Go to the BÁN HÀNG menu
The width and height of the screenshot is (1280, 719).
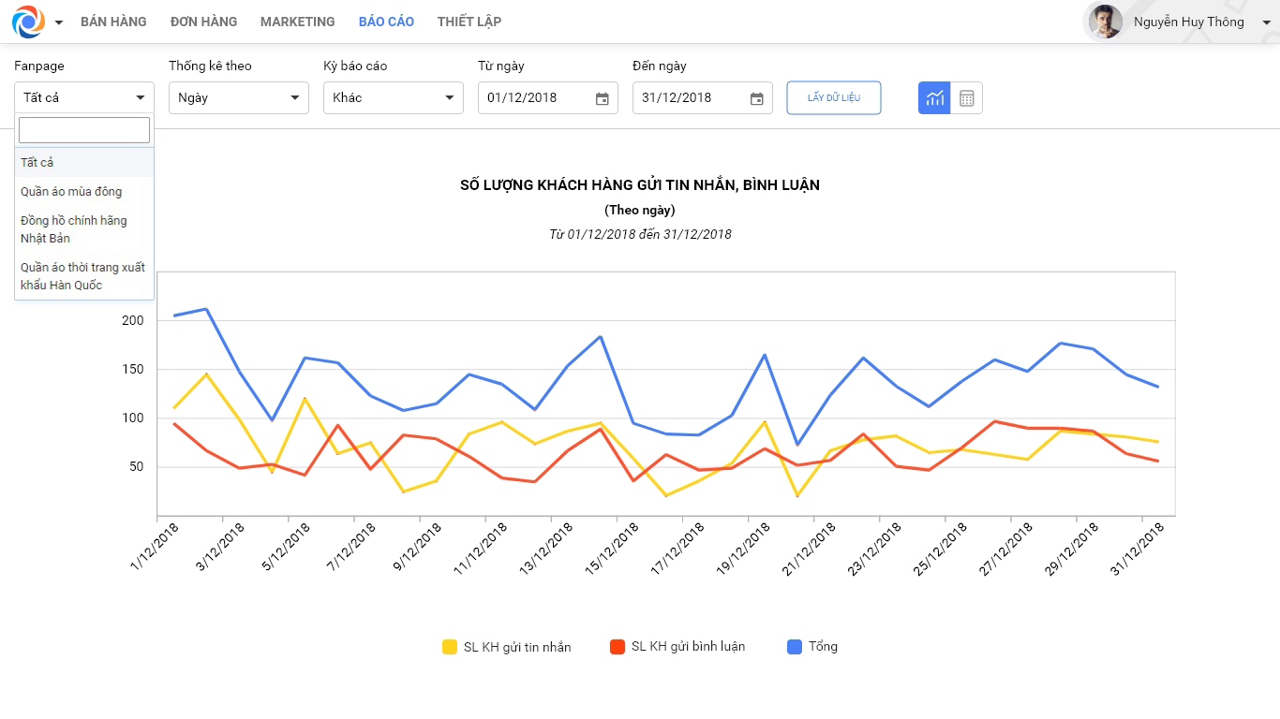(x=113, y=22)
